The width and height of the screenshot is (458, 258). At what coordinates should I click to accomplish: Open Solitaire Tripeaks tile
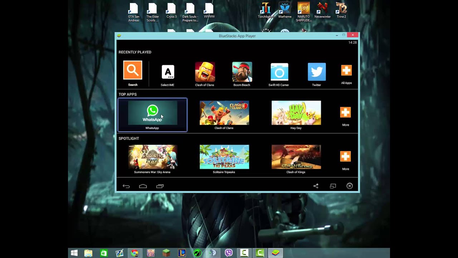(224, 157)
